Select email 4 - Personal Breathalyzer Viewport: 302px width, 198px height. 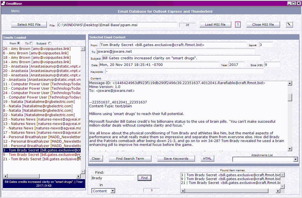pos(42,137)
